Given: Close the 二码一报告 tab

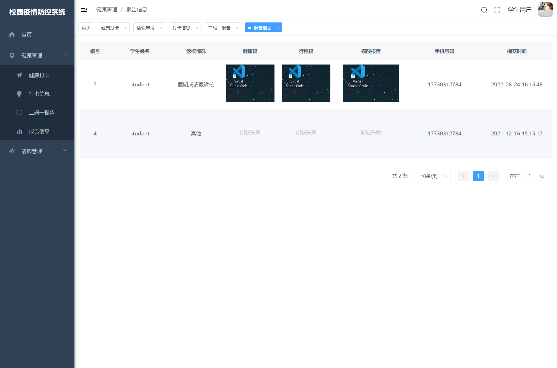Looking at the screenshot, I should click(237, 28).
